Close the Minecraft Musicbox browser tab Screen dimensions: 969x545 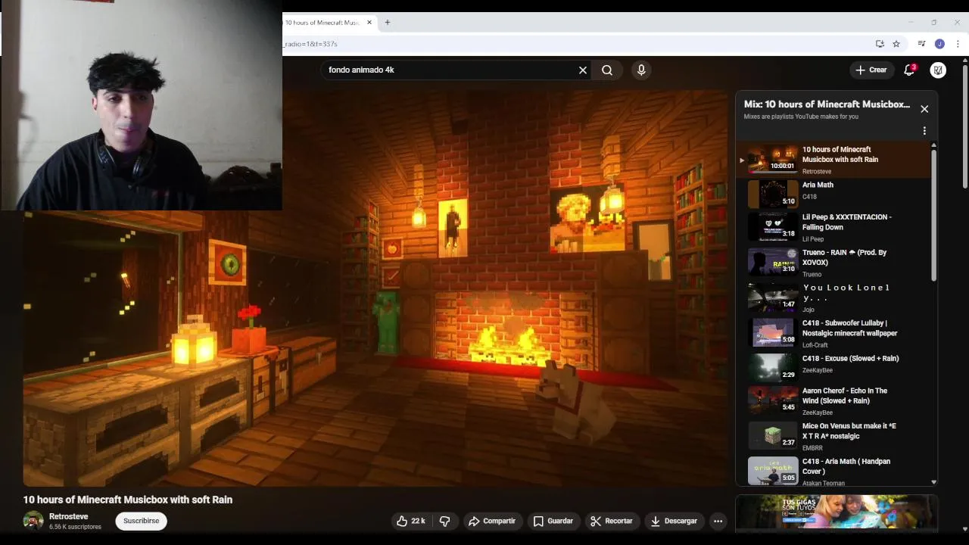point(369,23)
